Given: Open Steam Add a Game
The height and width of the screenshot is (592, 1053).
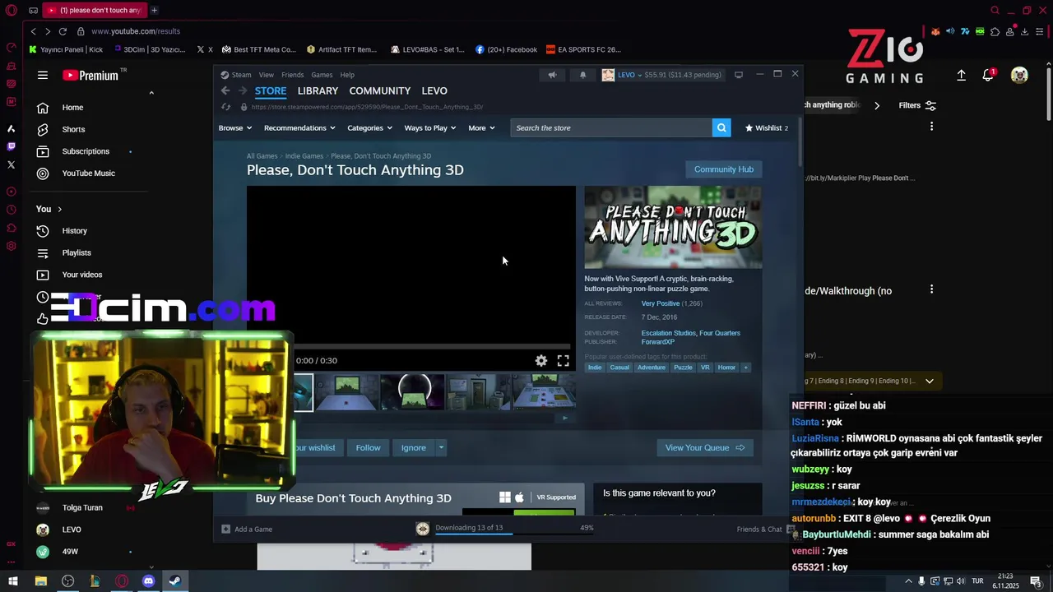Looking at the screenshot, I should (247, 529).
